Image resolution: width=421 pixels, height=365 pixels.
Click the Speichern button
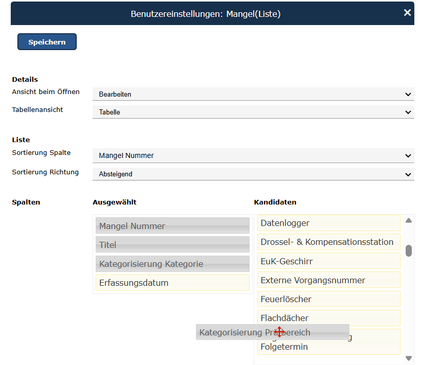click(x=47, y=42)
